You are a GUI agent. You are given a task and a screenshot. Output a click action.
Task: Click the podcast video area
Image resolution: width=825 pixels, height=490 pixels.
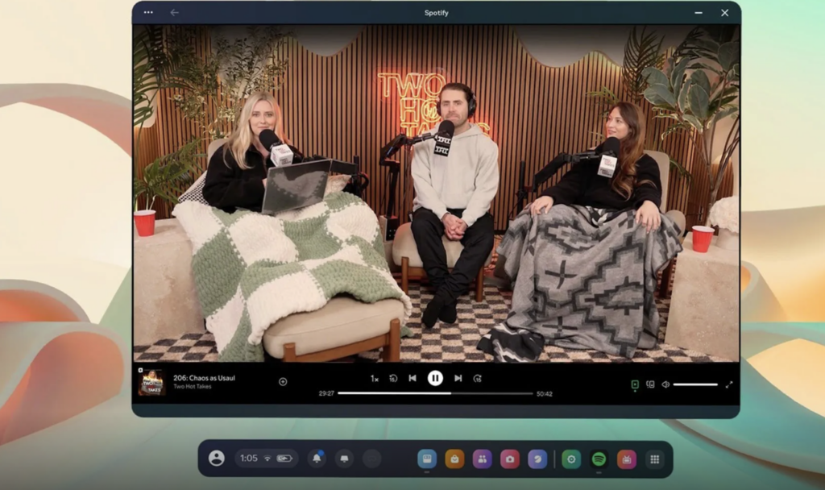tap(436, 193)
